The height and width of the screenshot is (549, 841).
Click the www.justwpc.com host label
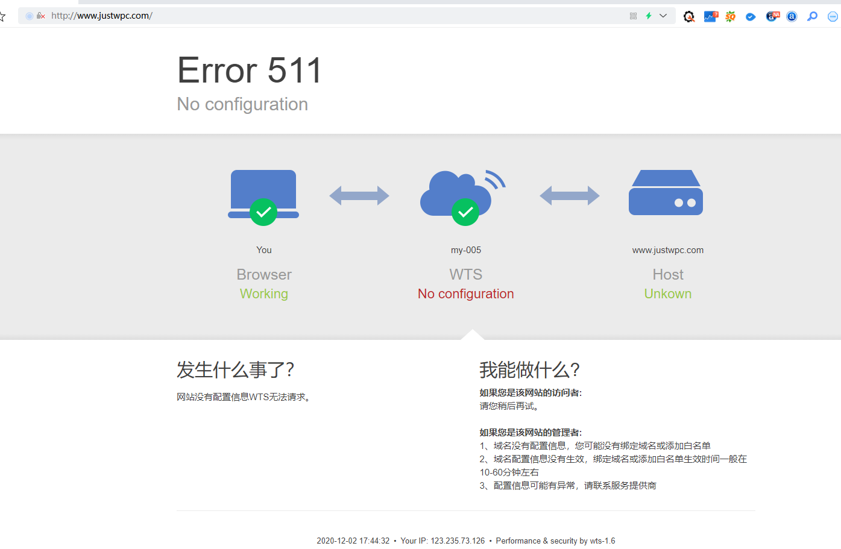667,250
